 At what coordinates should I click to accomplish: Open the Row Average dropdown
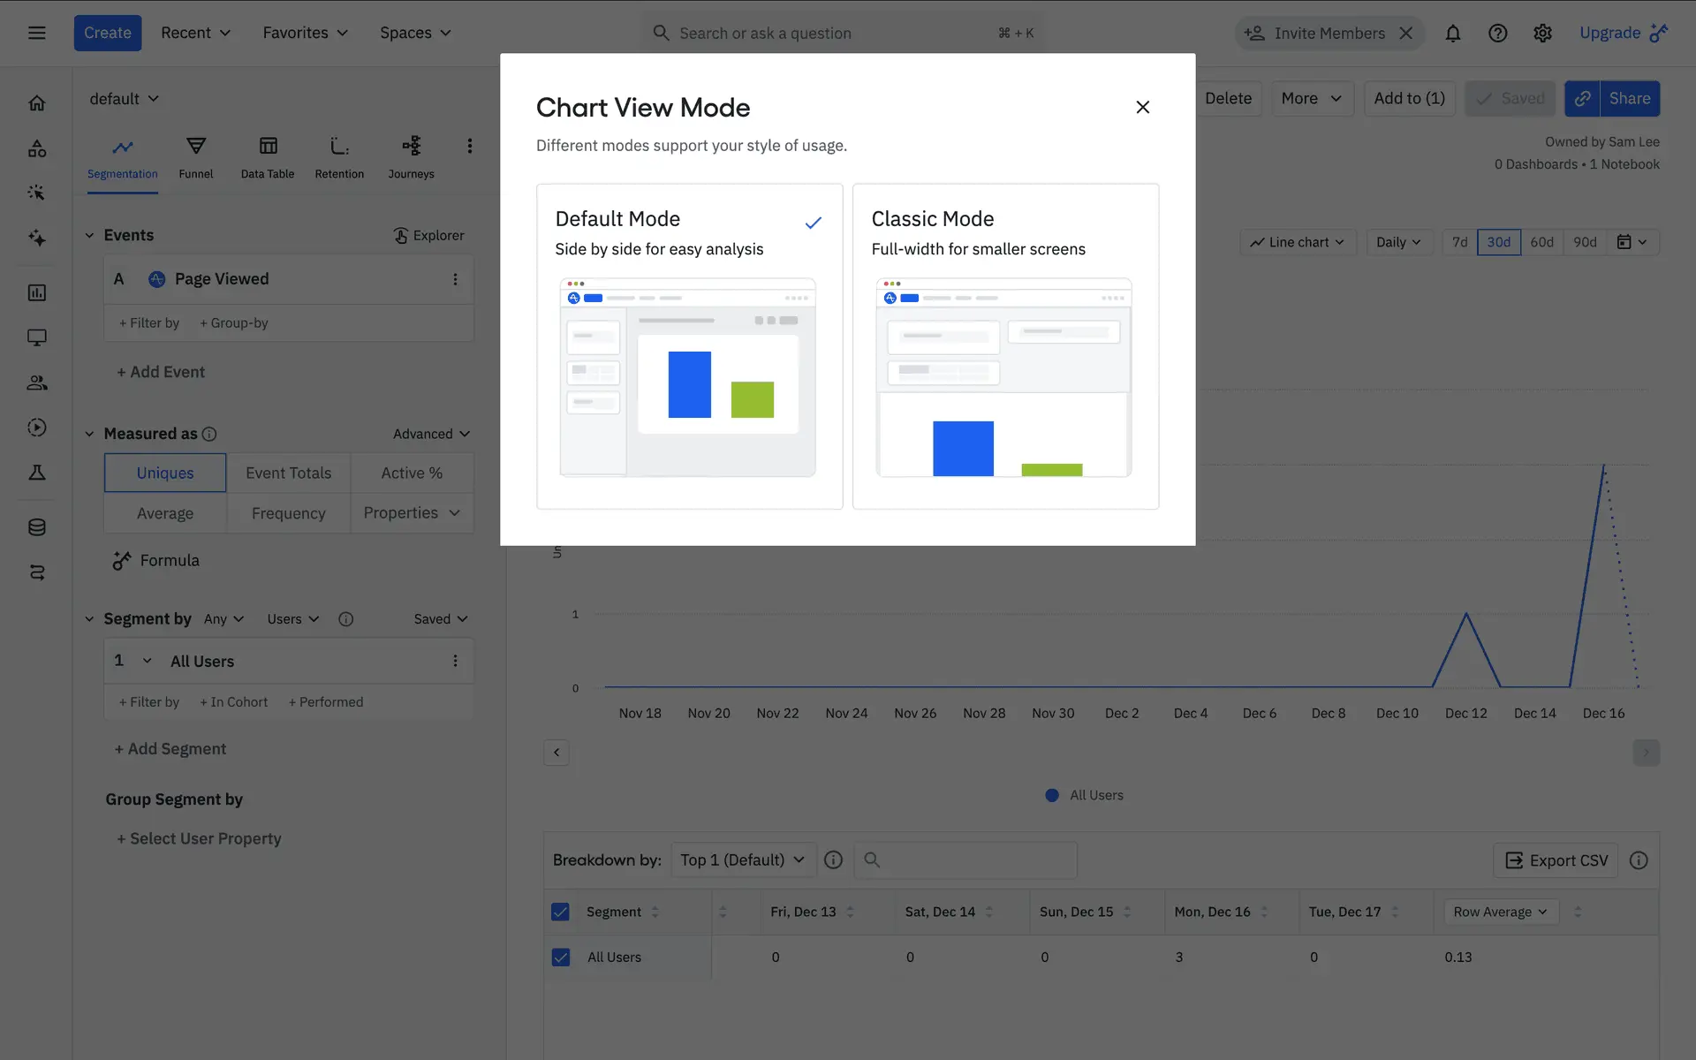(x=1500, y=912)
